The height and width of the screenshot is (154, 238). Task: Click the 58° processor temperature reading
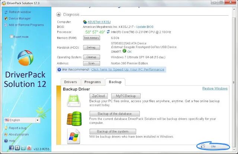coord(88,32)
